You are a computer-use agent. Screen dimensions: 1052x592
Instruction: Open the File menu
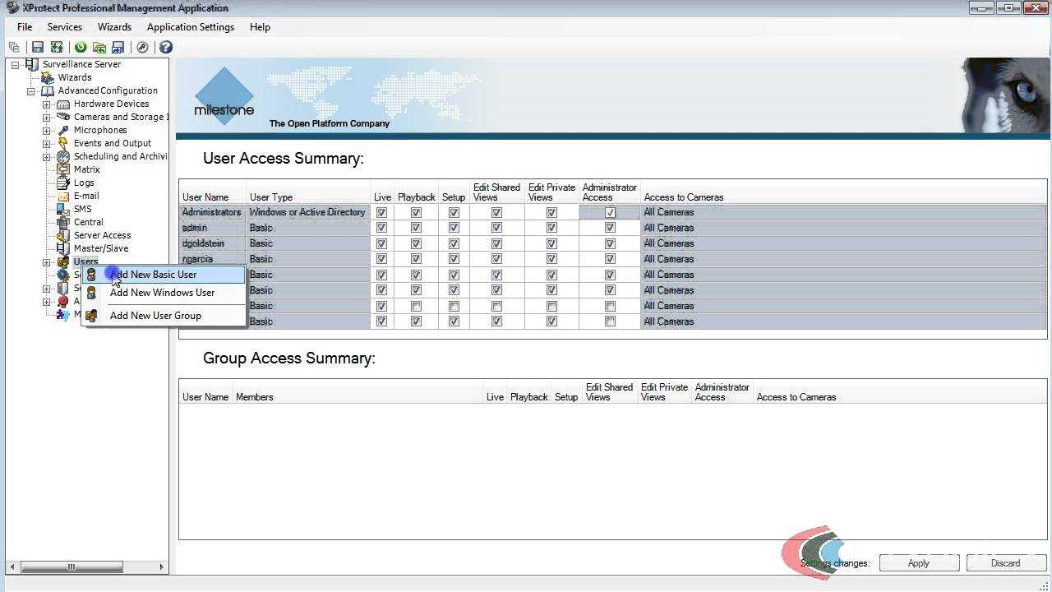pyautogui.click(x=25, y=27)
